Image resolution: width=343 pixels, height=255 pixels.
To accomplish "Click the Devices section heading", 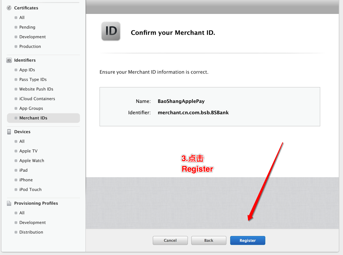I will [x=22, y=132].
